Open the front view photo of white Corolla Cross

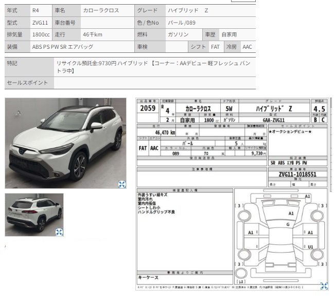point(65,143)
